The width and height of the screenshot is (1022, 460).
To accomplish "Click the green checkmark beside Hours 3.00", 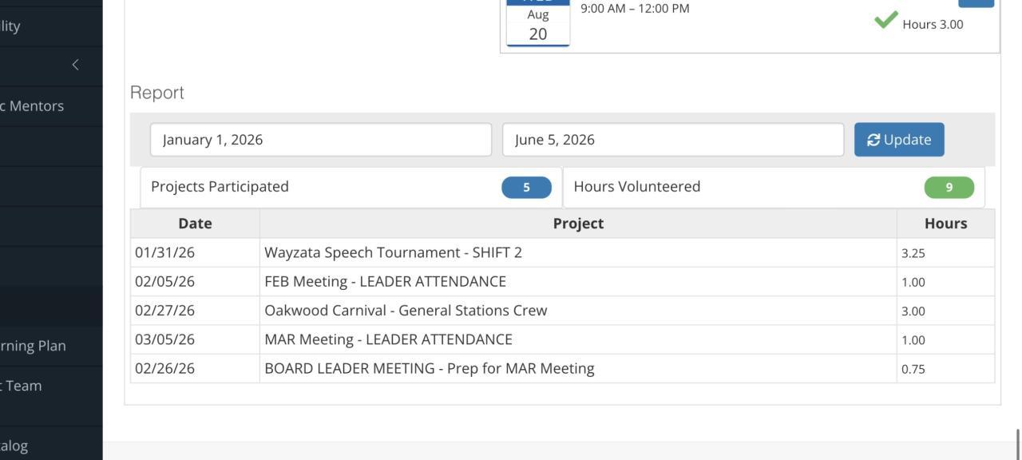I will click(x=885, y=20).
